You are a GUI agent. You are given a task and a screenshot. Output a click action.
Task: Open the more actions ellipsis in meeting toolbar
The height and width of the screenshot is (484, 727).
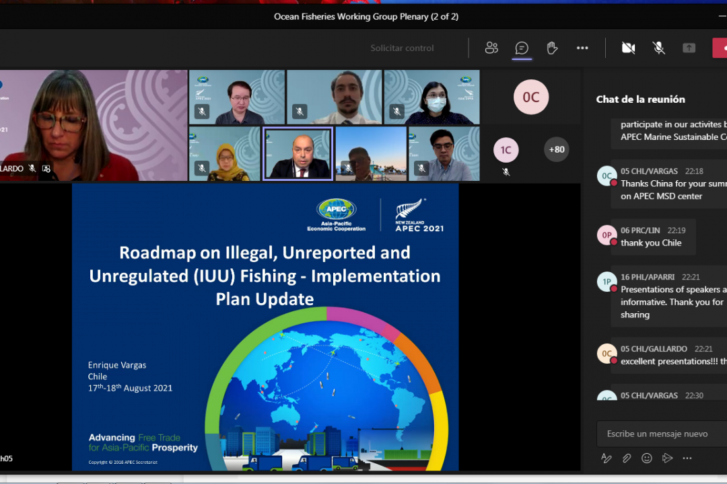[x=582, y=48]
